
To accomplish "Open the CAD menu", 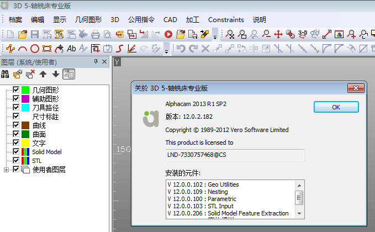I will pyautogui.click(x=170, y=20).
